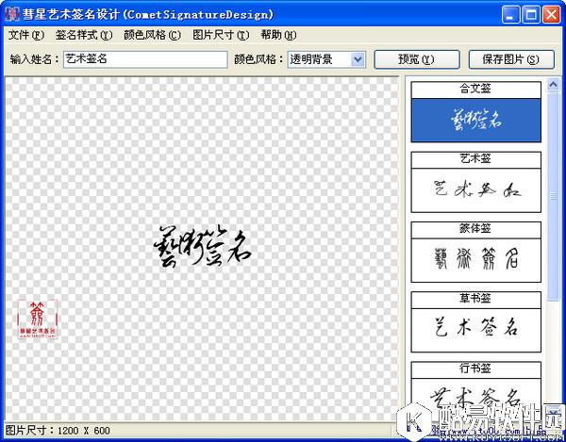Image resolution: width=566 pixels, height=442 pixels.
Task: Click the 输入姓名 name input field
Action: [x=145, y=59]
